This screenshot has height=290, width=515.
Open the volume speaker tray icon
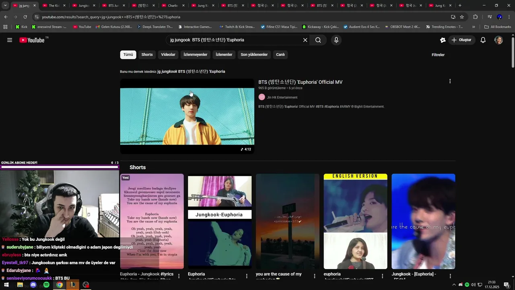[x=473, y=285]
